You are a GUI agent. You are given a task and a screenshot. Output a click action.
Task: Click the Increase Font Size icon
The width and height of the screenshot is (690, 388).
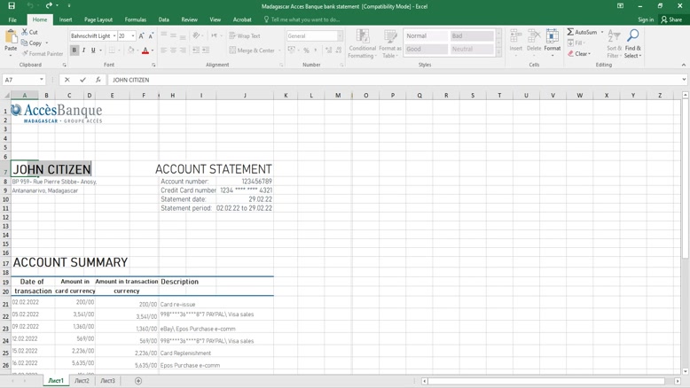pos(141,36)
